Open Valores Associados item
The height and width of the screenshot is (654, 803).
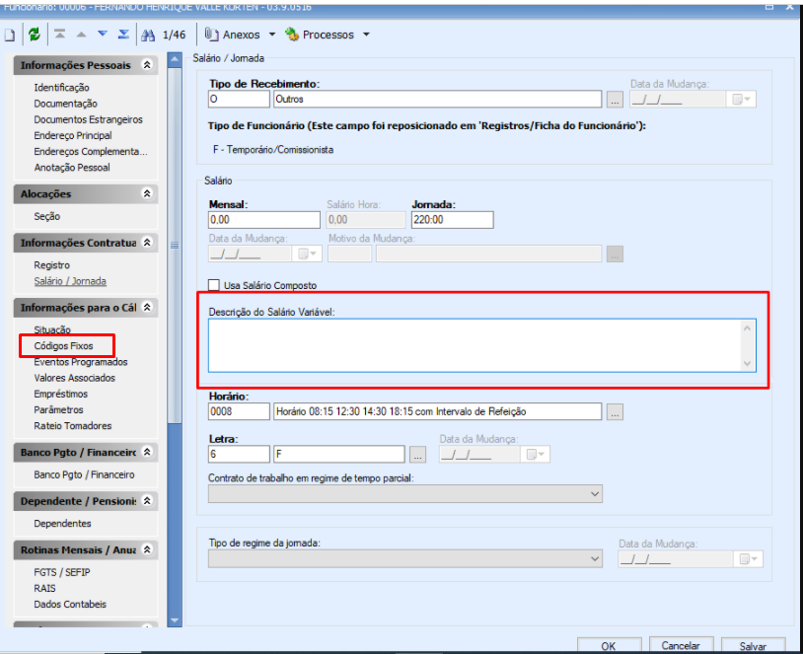74,378
